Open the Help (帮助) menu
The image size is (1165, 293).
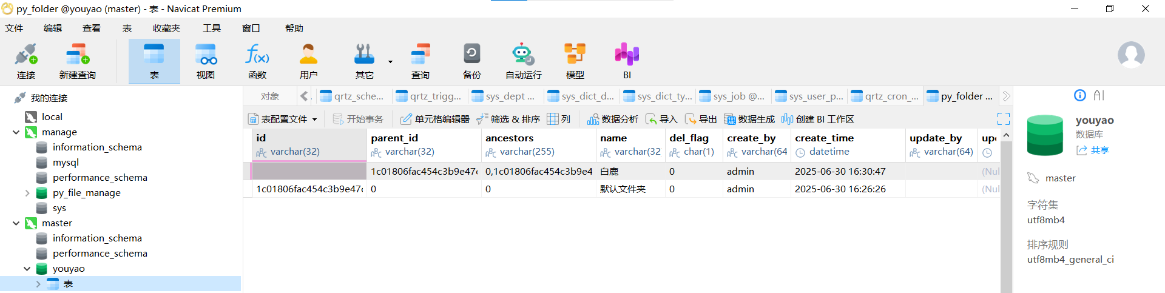[294, 28]
